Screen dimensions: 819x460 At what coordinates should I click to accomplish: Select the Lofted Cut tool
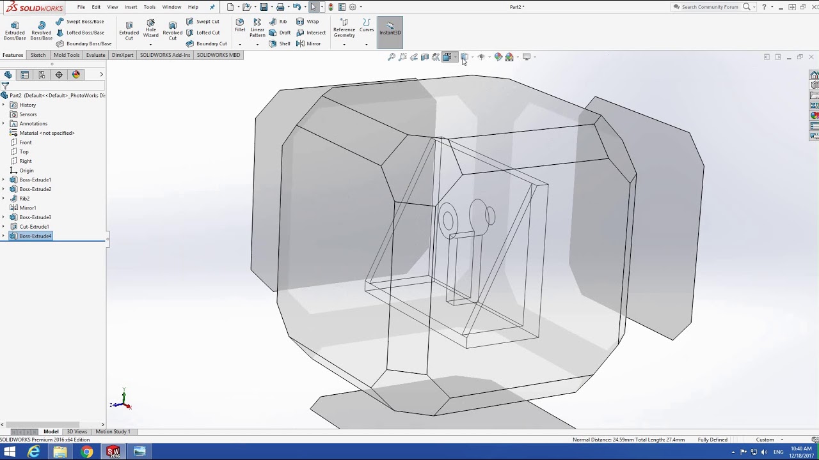click(203, 33)
